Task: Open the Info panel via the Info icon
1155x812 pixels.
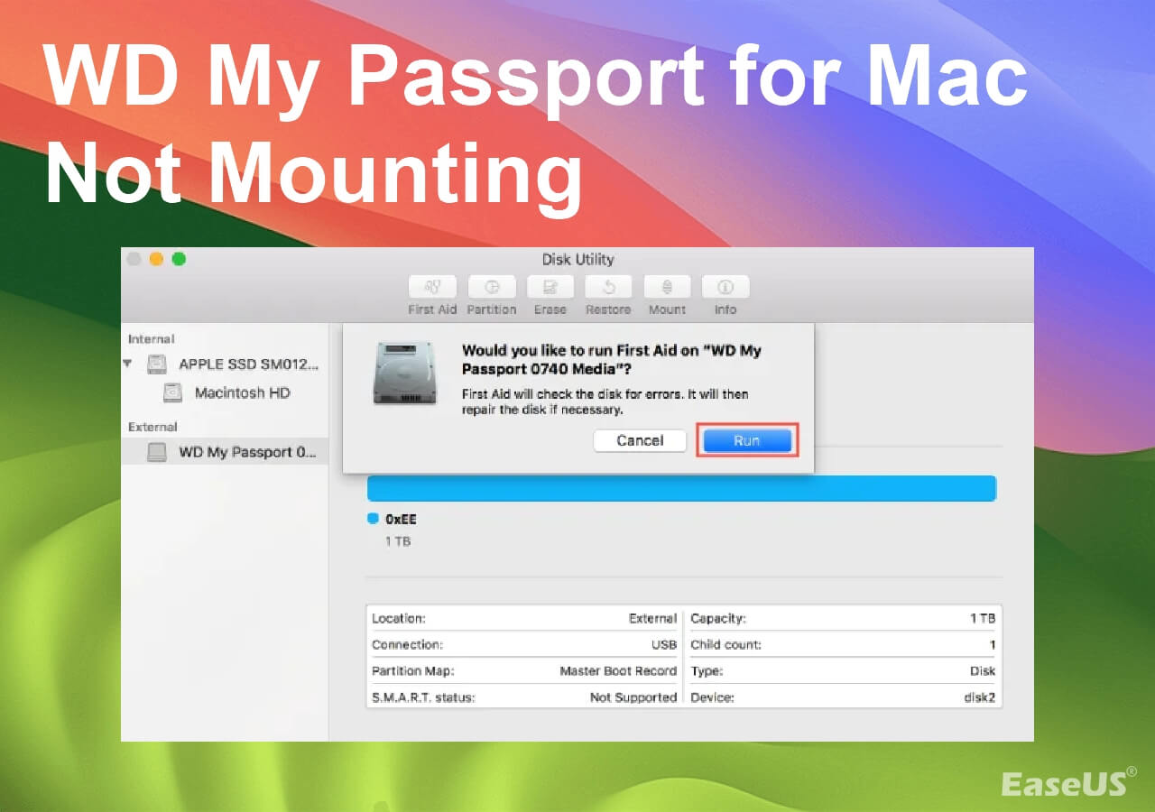Action: 725,288
